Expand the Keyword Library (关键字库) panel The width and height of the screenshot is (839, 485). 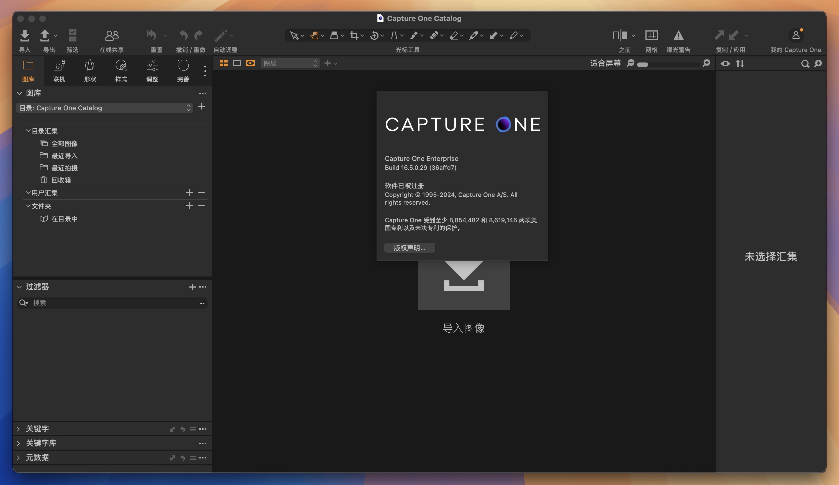[19, 443]
